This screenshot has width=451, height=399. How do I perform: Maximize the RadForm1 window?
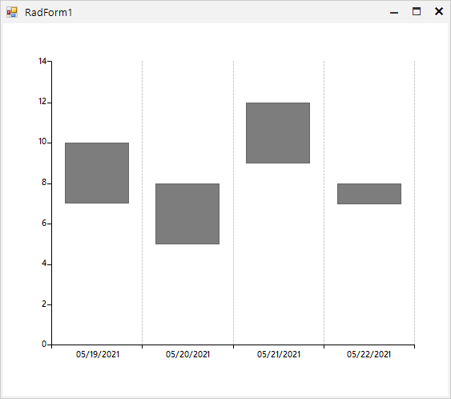click(x=417, y=12)
